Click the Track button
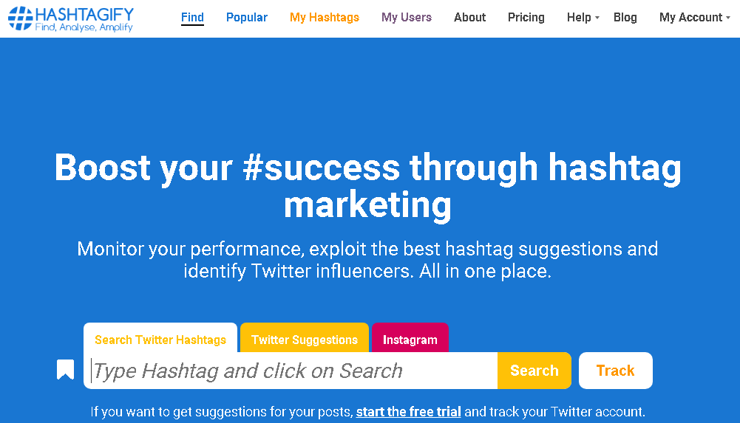This screenshot has width=740, height=423. pyautogui.click(x=615, y=371)
